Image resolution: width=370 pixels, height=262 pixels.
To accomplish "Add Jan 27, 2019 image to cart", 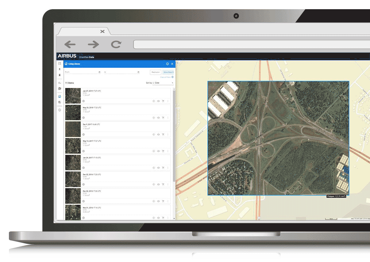I will click(163, 101).
